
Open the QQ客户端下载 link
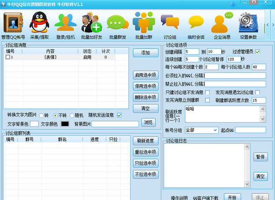206,198
